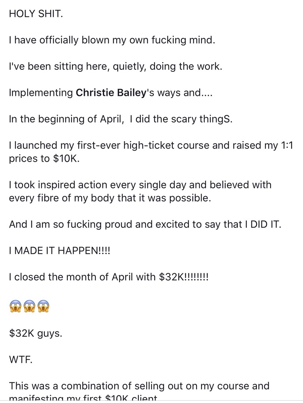
Task: Click the 'proud and excited' sentence
Action: coord(144,225)
